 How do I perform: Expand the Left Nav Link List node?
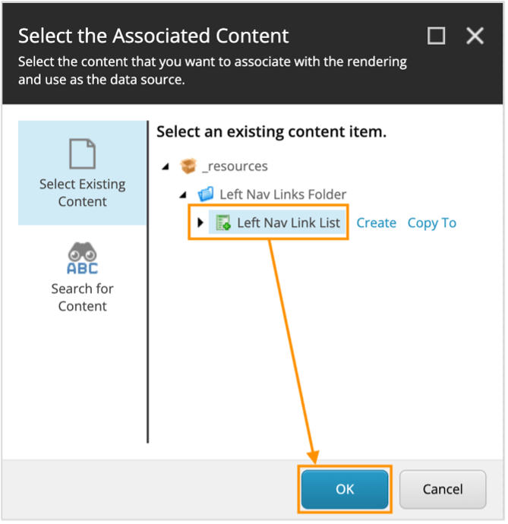coord(200,223)
